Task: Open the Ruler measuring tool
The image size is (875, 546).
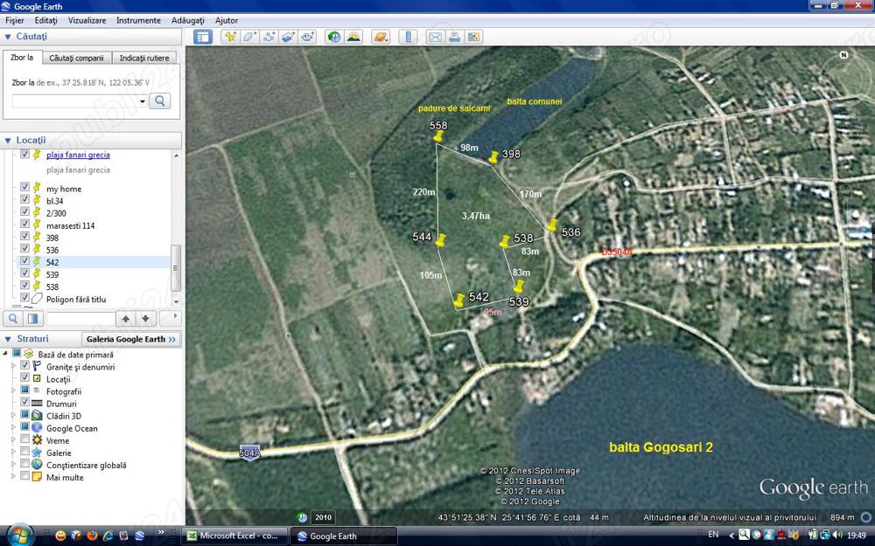Action: 409,37
